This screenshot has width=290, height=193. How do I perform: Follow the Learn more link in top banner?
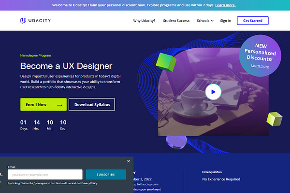pyautogui.click(x=225, y=5)
